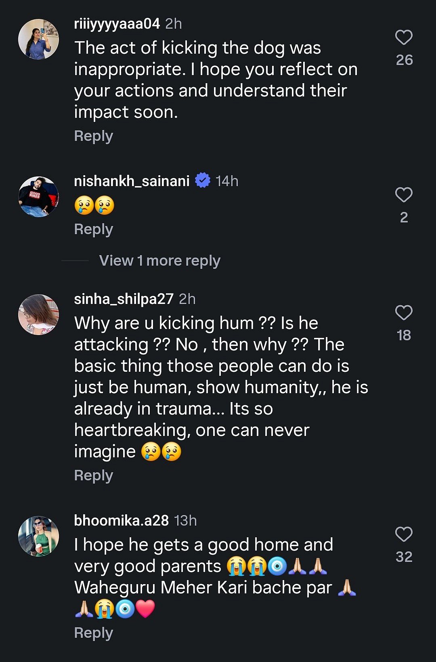Tap sinha_shilpa27's avatar
The height and width of the screenshot is (662, 436).
click(x=39, y=315)
